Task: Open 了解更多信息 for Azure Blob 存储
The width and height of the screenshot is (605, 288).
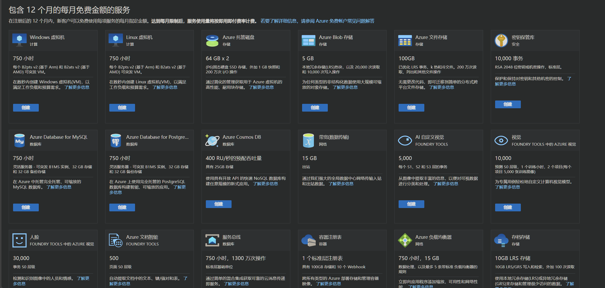Action: [345, 87]
